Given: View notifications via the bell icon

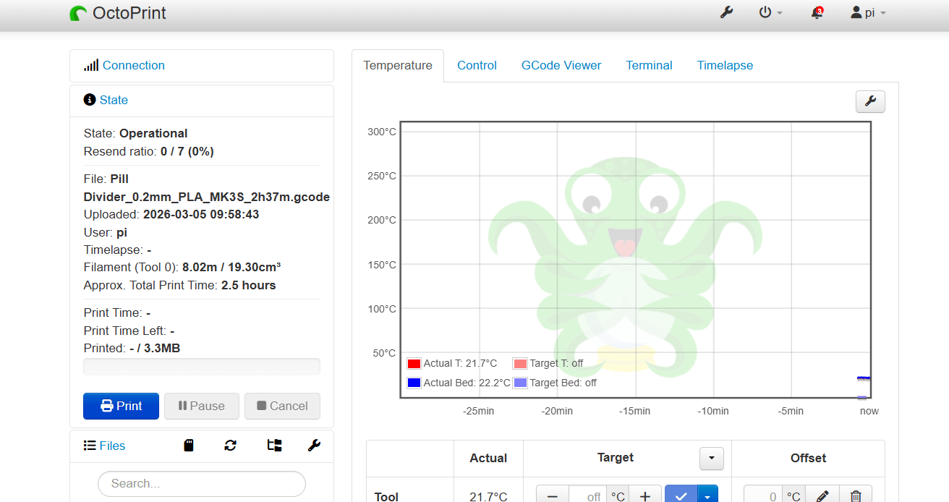Looking at the screenshot, I should coord(816,12).
